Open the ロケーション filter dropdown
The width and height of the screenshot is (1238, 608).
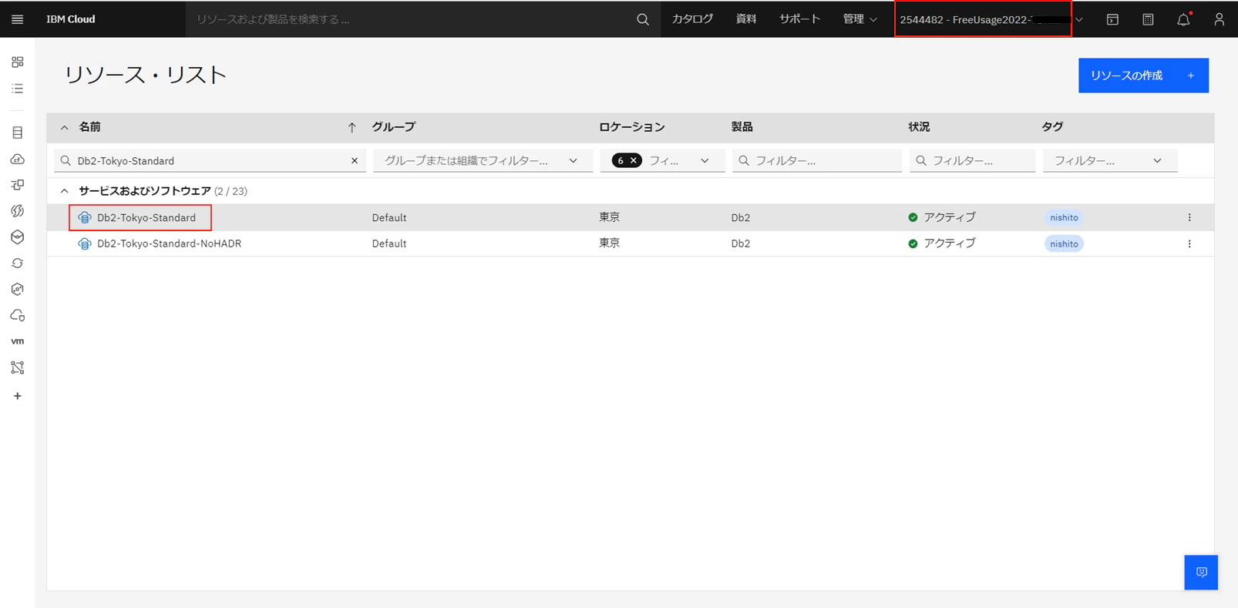[705, 161]
